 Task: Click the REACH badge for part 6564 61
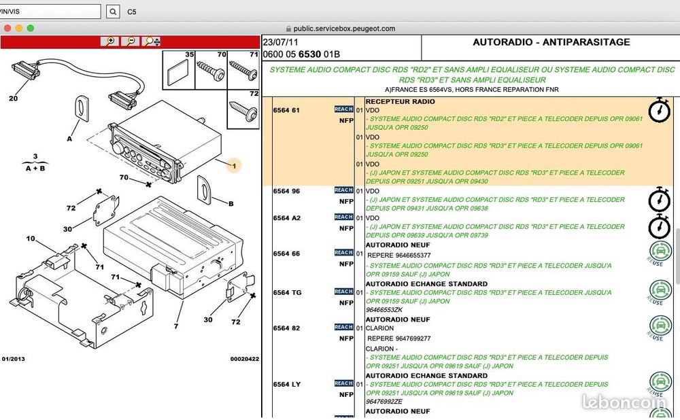[x=343, y=109]
